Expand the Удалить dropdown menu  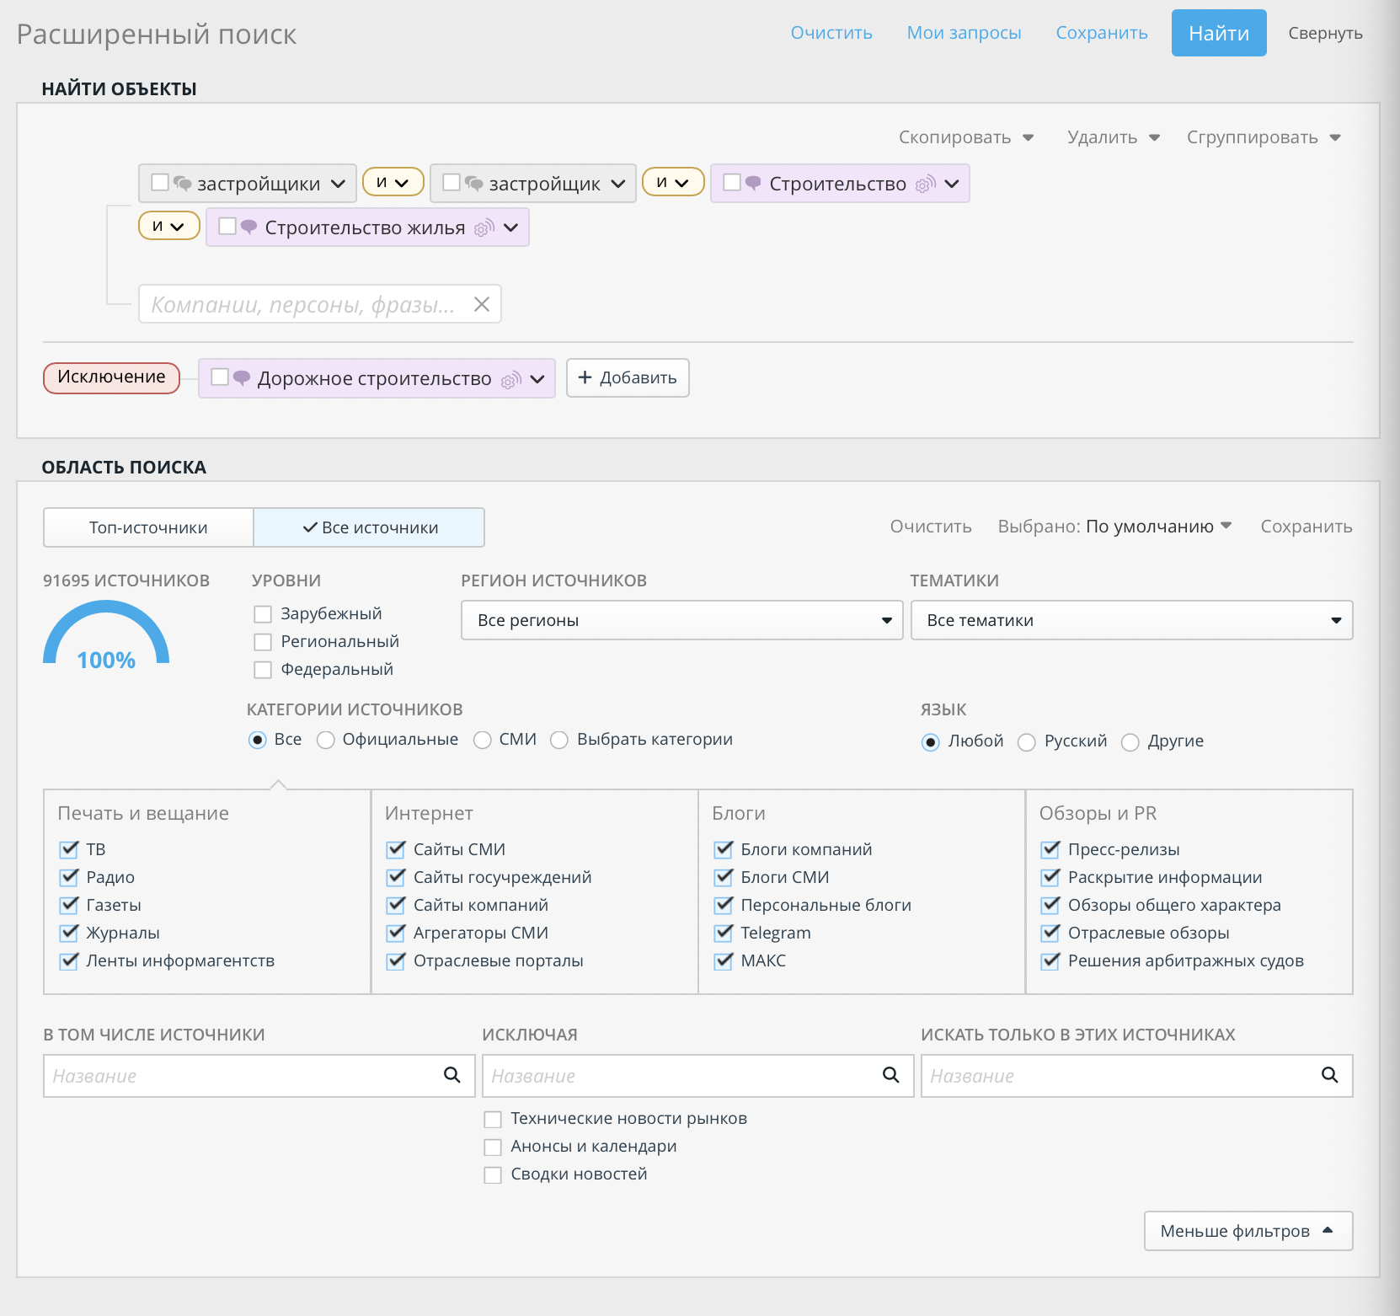(x=1114, y=137)
